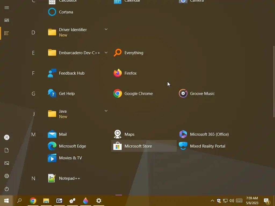Show hidden system tray icons
The image size is (275, 206).
click(x=212, y=201)
